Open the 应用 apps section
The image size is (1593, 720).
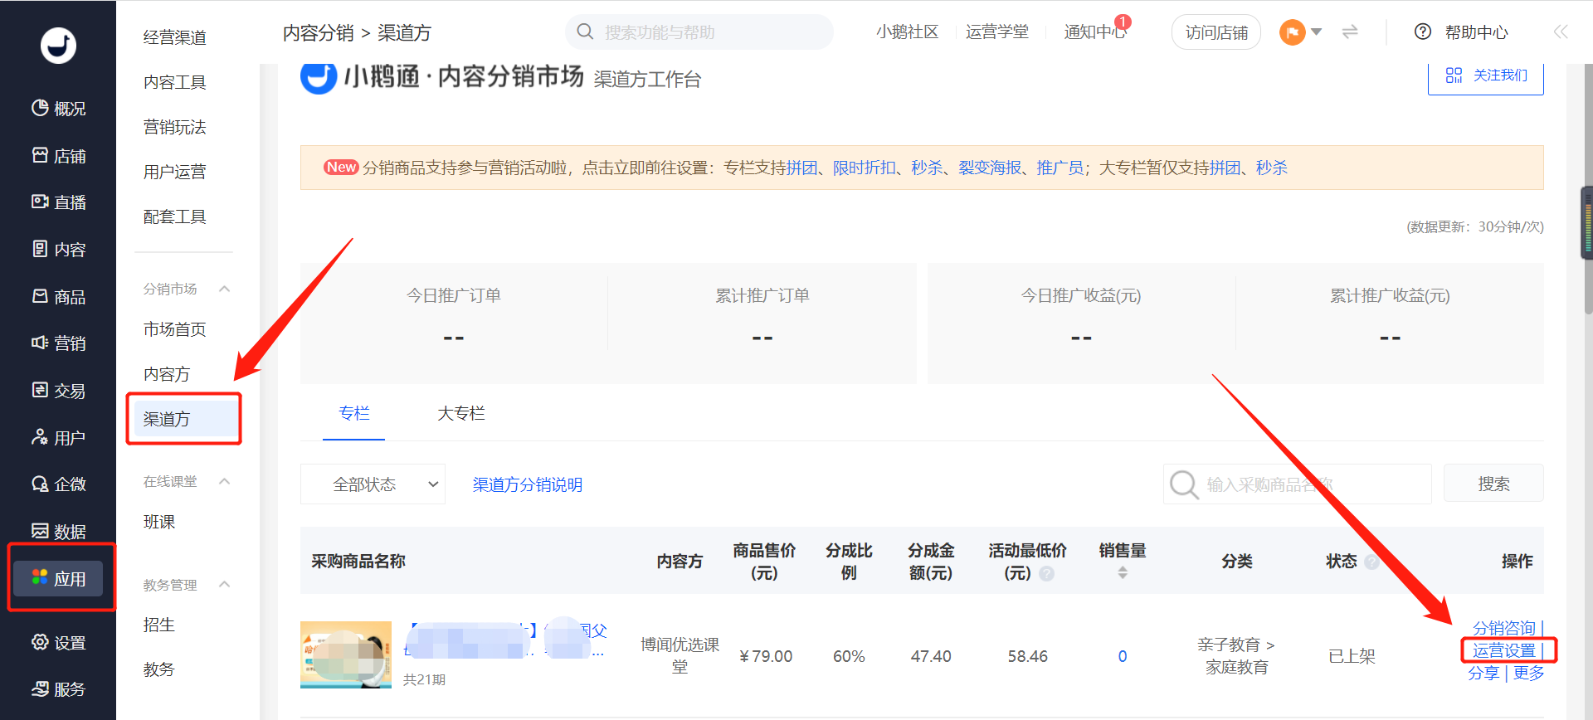coord(58,579)
